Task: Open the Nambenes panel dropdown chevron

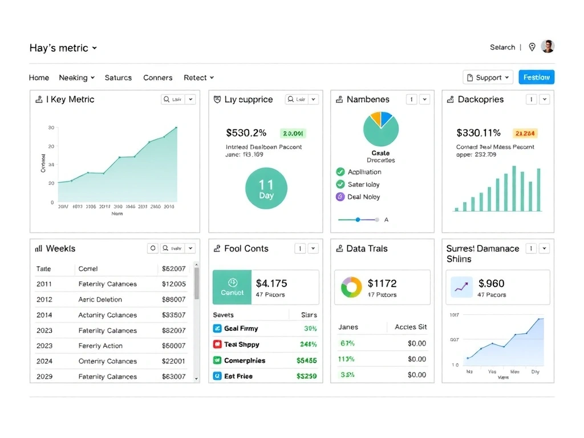Action: pyautogui.click(x=424, y=99)
